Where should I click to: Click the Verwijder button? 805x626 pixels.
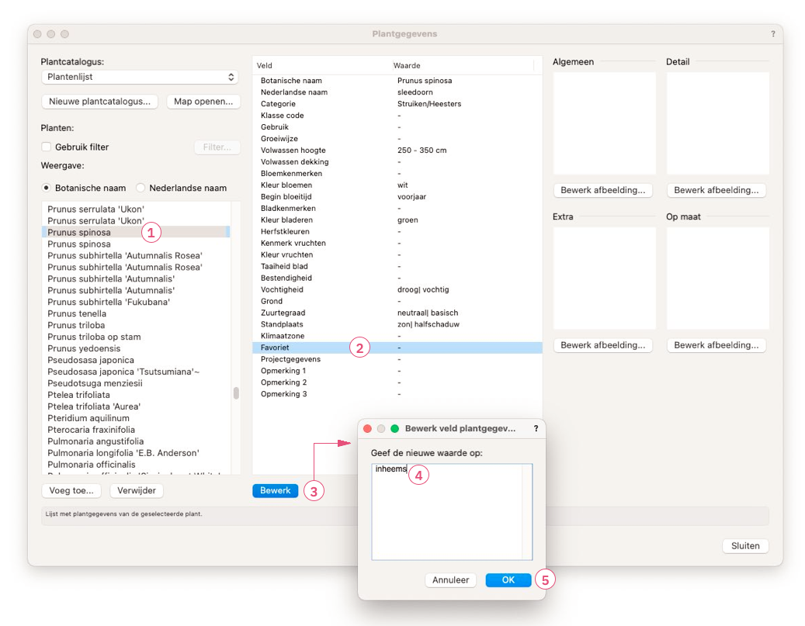click(137, 490)
